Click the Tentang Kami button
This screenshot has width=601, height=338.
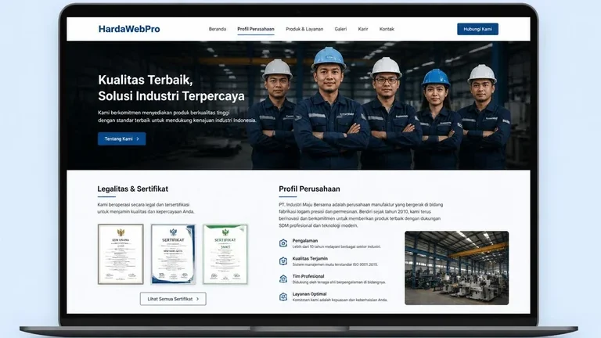point(122,138)
